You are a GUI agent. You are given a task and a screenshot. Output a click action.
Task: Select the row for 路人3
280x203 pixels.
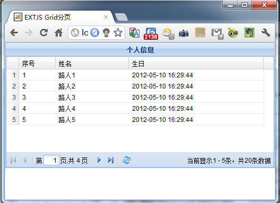[x=135, y=98]
